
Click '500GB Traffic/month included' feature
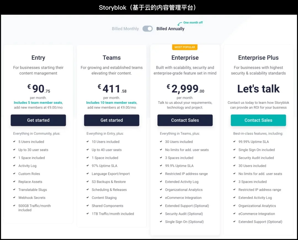(34, 208)
